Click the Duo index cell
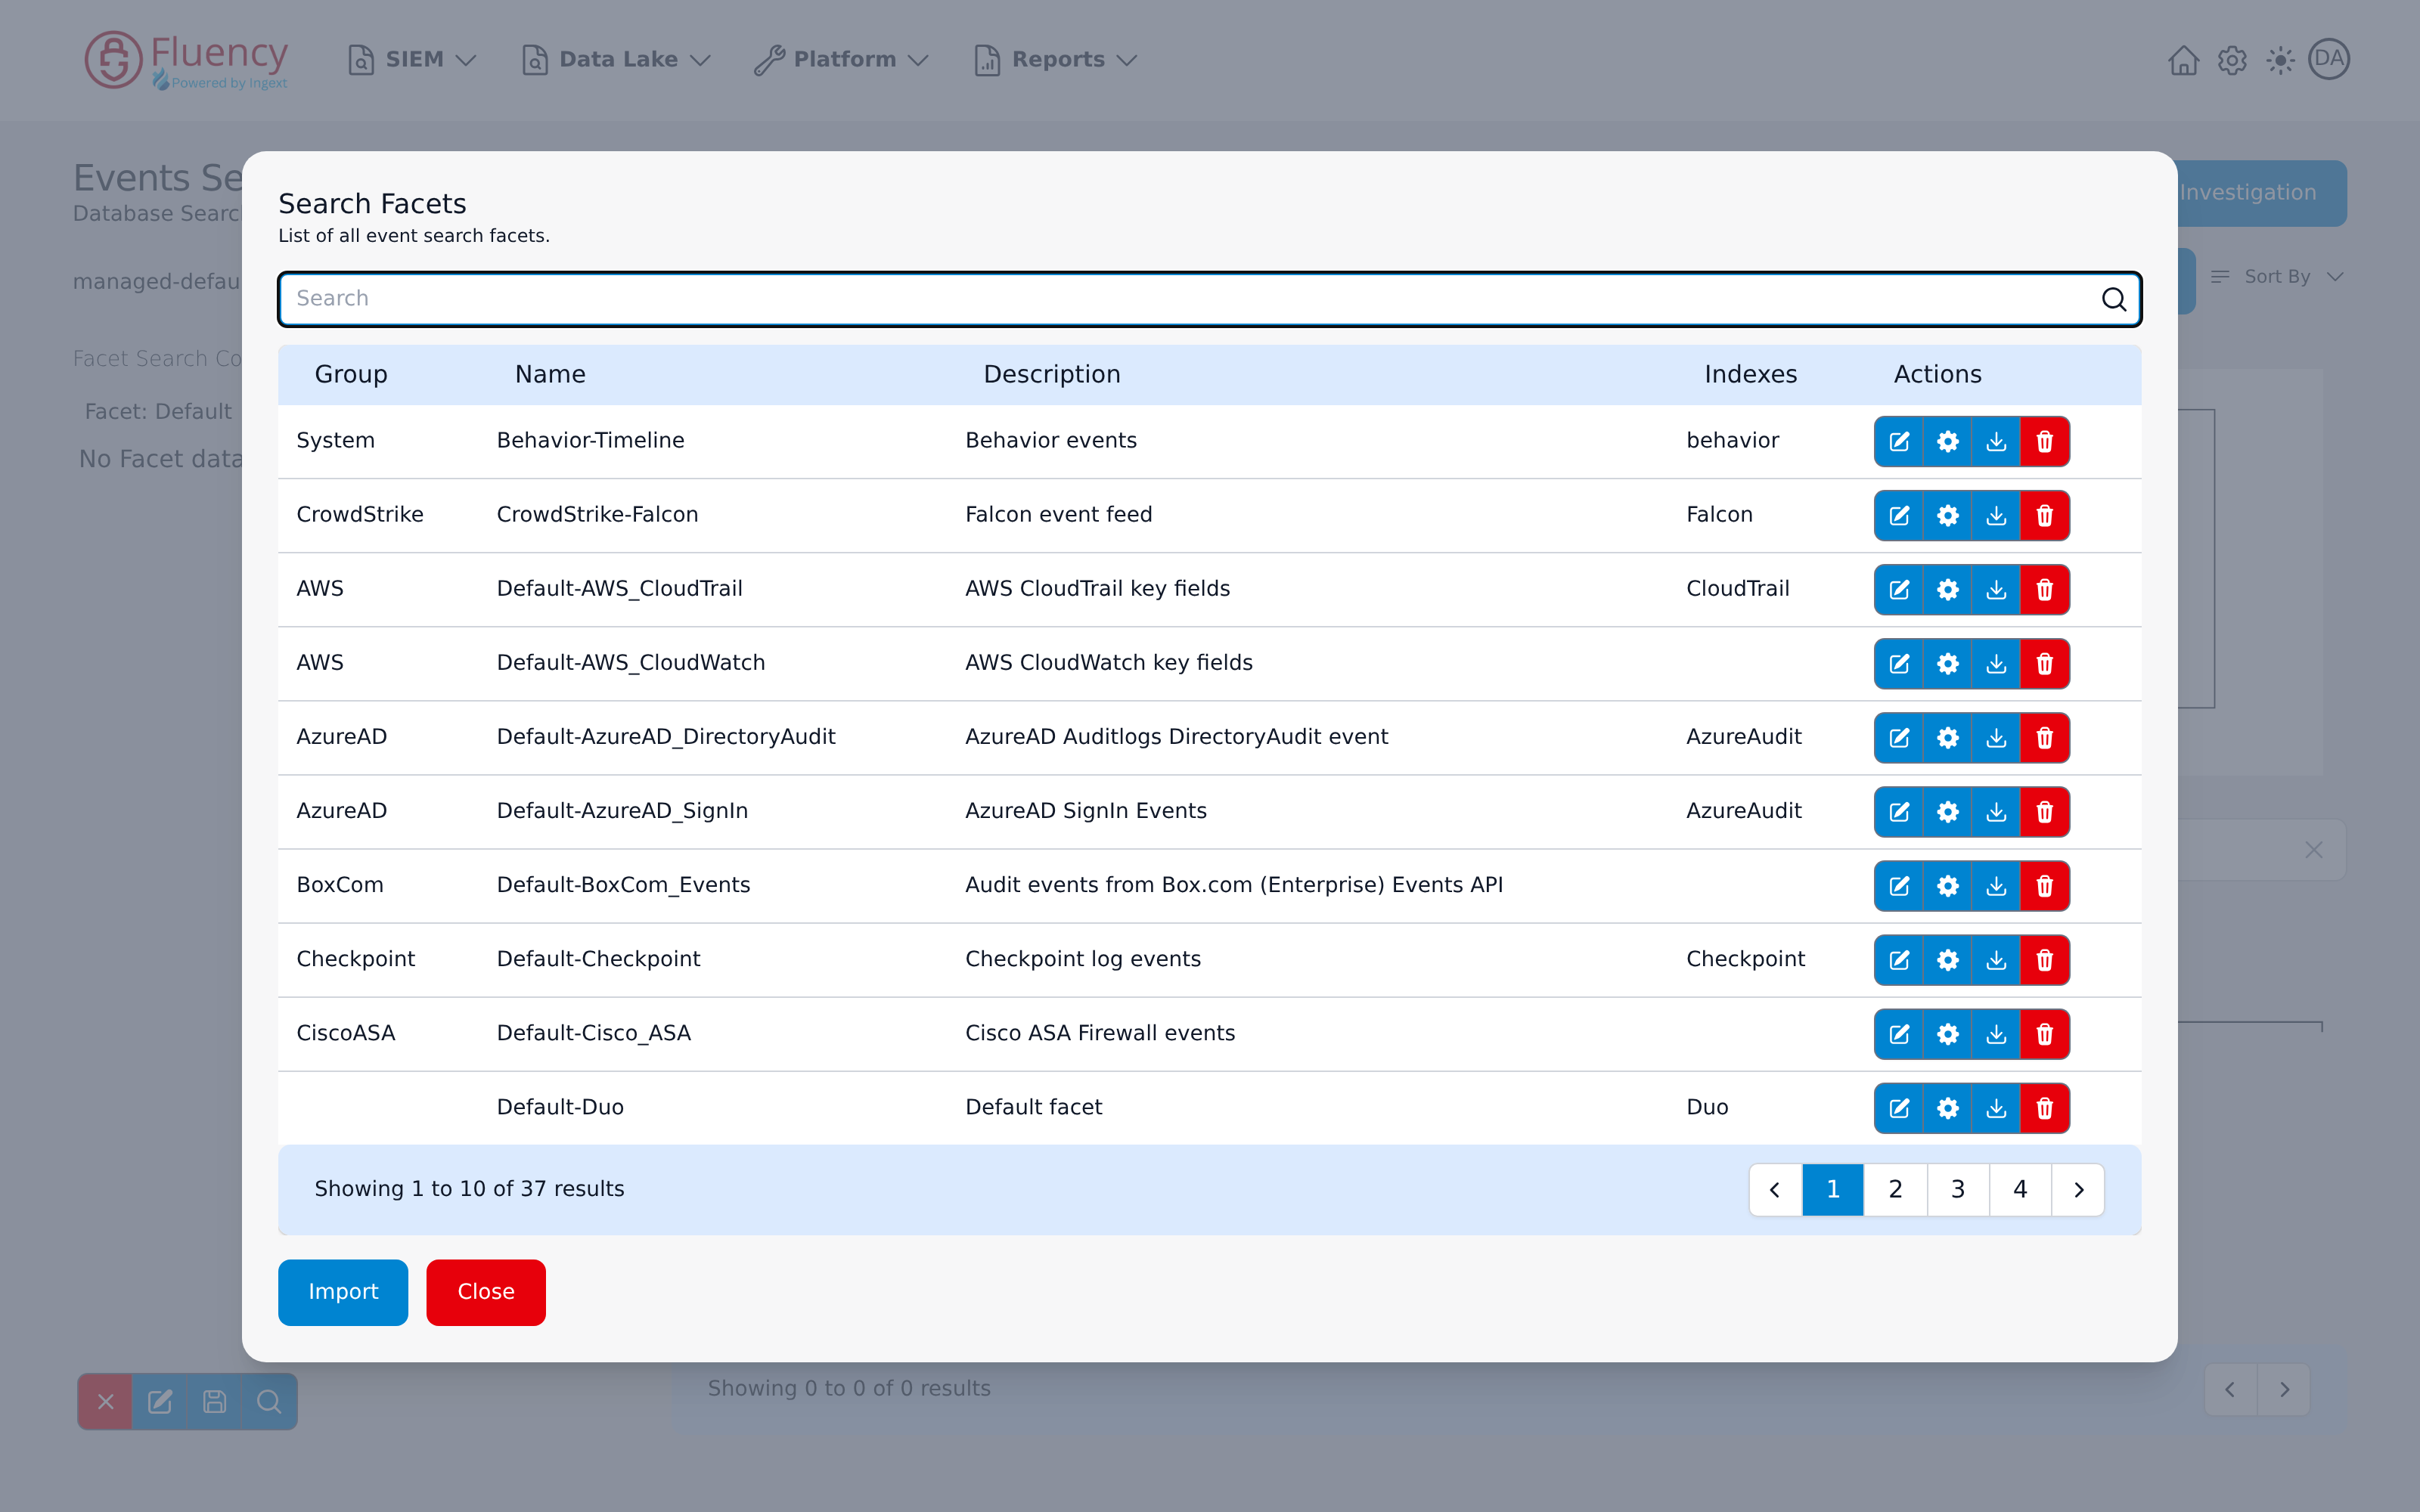The height and width of the screenshot is (1512, 2420). pos(1707,1107)
